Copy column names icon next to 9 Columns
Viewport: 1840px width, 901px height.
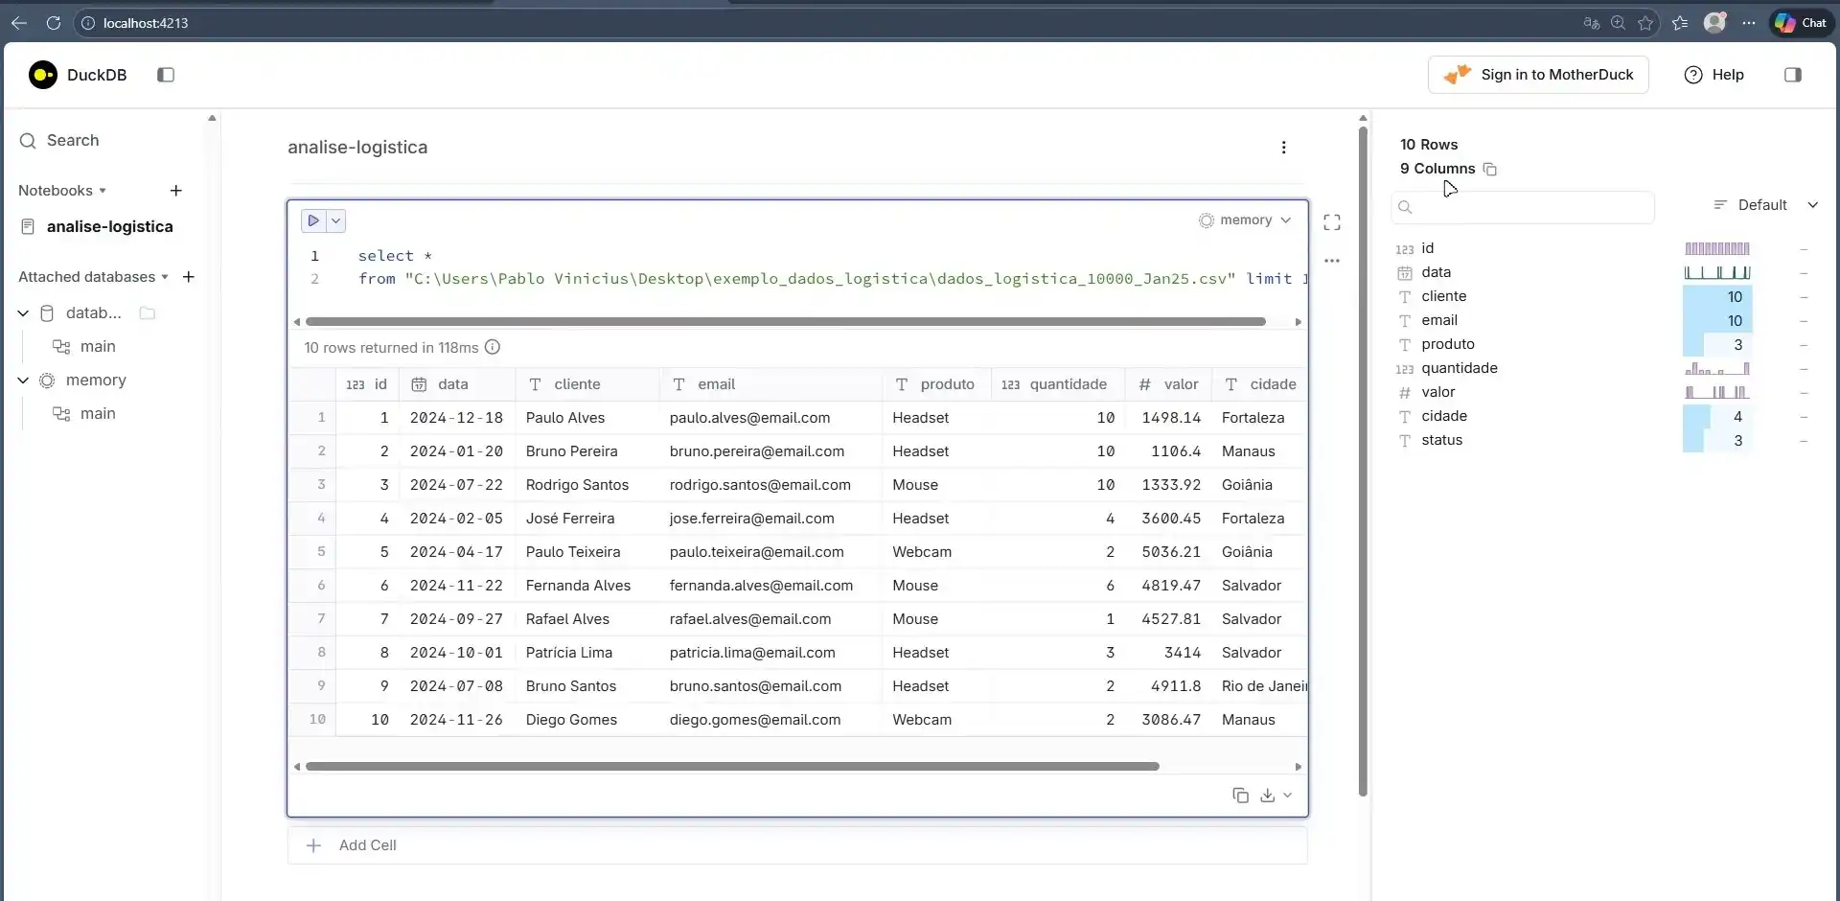point(1490,170)
